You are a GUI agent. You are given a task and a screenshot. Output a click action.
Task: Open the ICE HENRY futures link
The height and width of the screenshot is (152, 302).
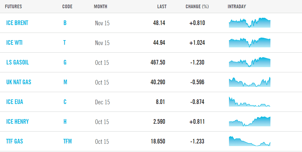17,122
